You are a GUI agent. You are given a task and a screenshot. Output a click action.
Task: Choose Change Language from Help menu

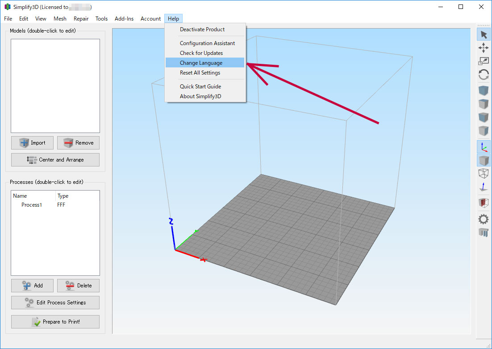click(x=201, y=63)
